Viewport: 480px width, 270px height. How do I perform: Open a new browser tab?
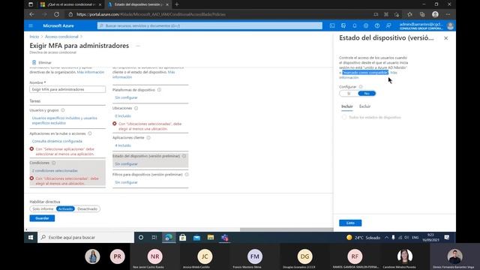(x=177, y=4)
